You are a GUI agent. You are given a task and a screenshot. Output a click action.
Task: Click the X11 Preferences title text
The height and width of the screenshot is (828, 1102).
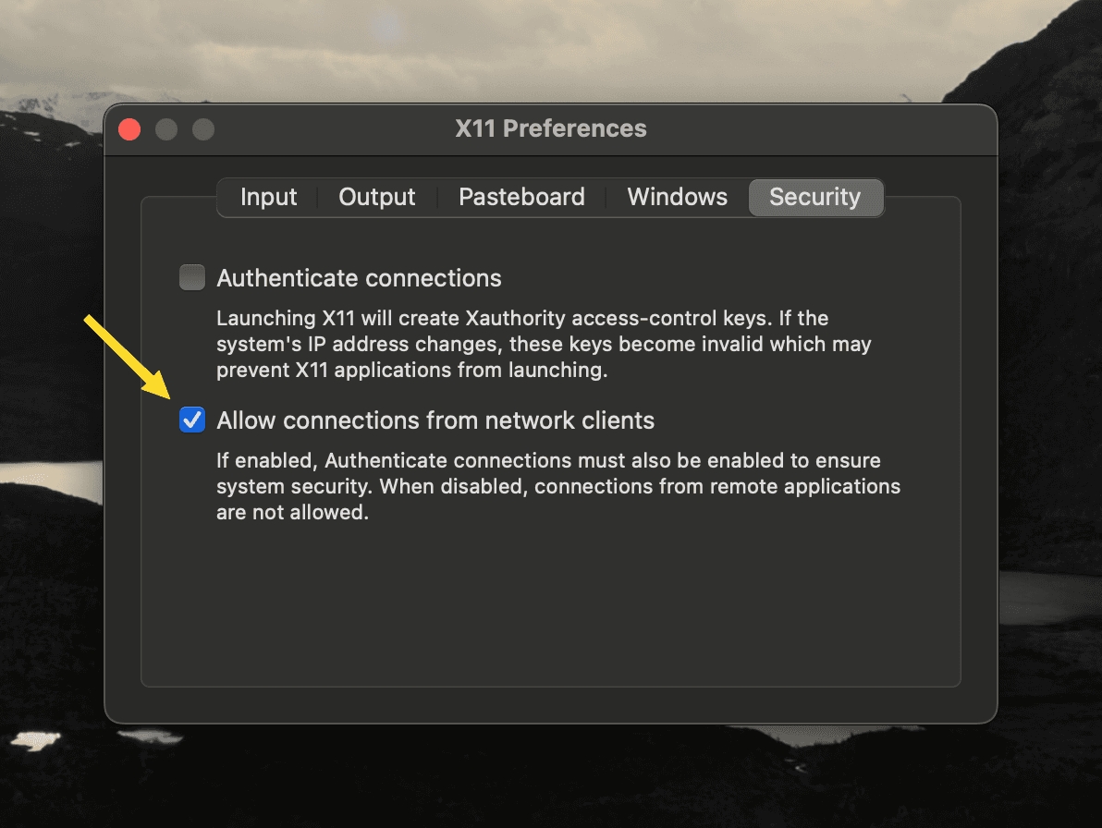pos(551,128)
